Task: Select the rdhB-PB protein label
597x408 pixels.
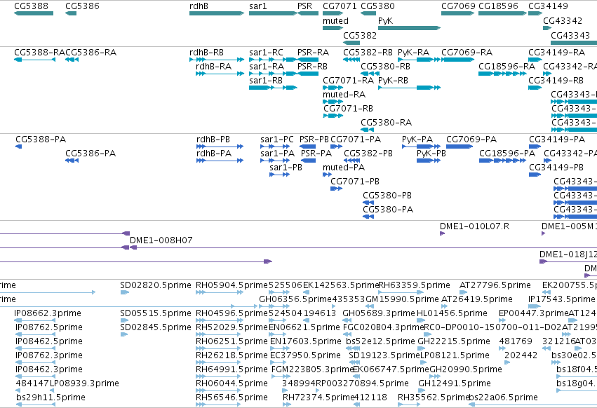Action: click(x=213, y=140)
